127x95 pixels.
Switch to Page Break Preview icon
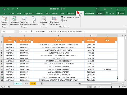(100, 87)
